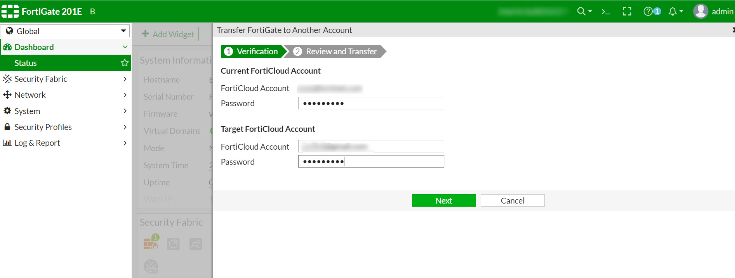Click the admin user avatar
Screen dimensions: 735x278
[x=701, y=12]
